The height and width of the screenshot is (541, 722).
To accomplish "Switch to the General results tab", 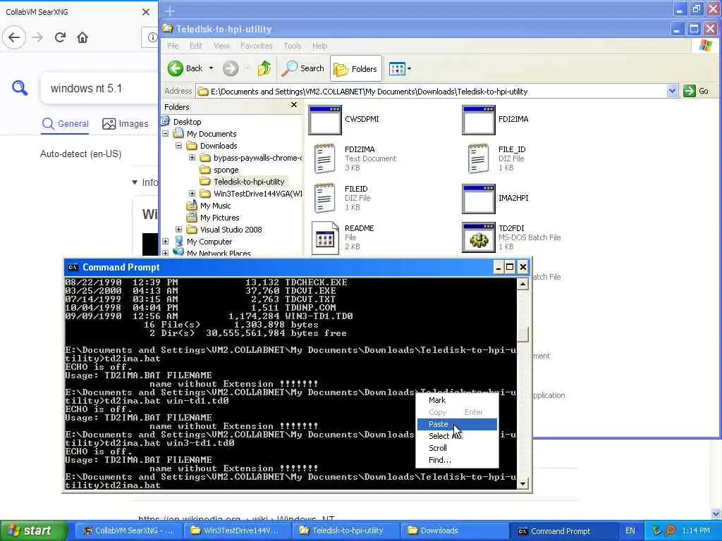I will point(66,124).
